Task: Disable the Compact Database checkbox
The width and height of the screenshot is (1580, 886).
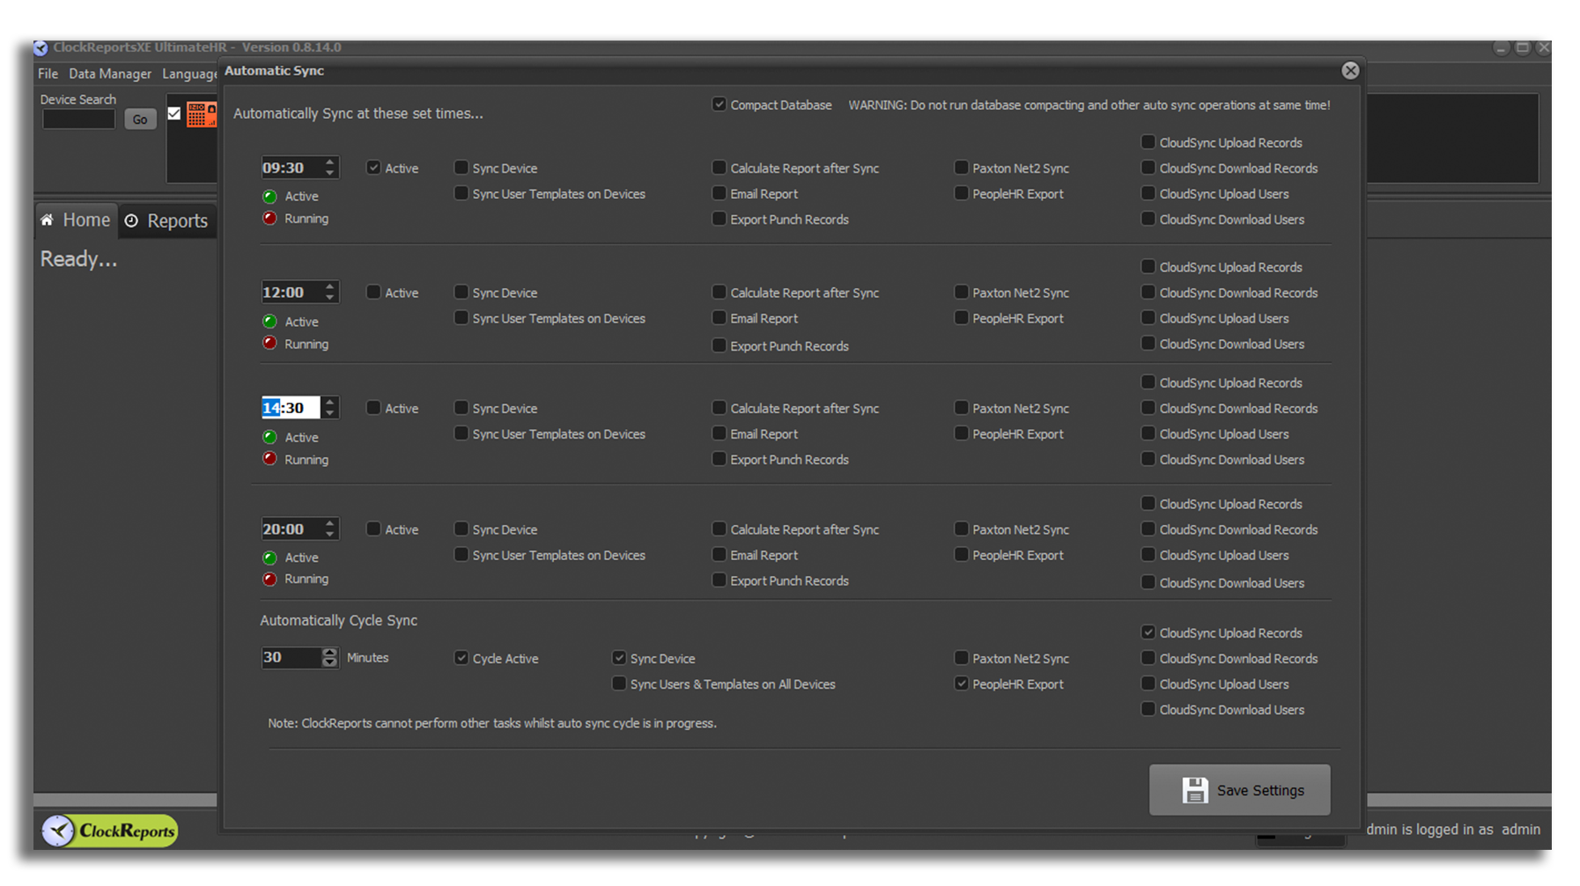Action: [720, 105]
